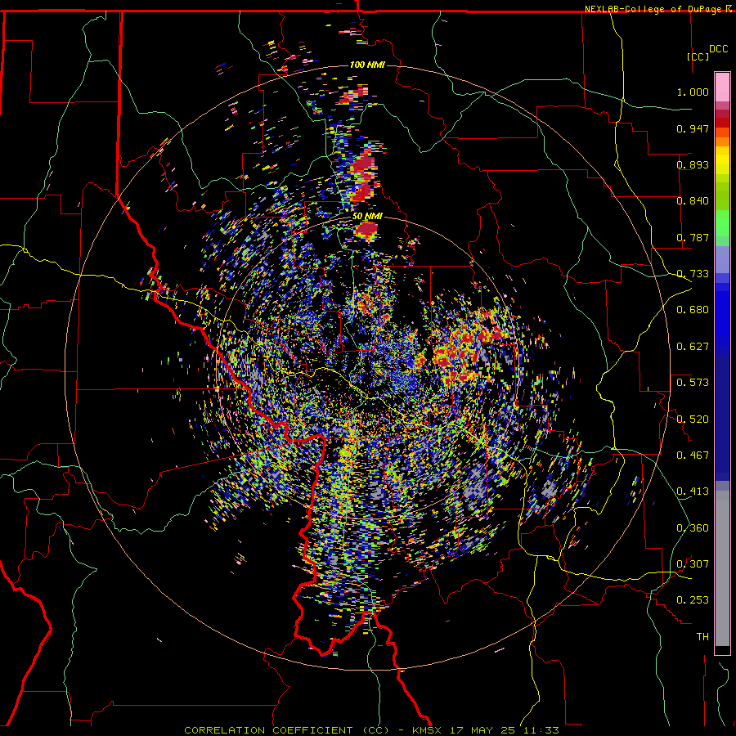The image size is (736, 736).
Task: Pick the olive-green legend color near 0.840
Action: tap(722, 196)
